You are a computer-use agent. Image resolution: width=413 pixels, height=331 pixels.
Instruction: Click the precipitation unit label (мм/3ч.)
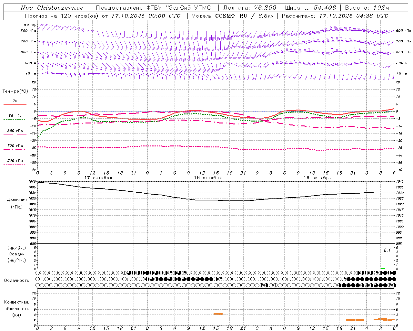click(17, 248)
